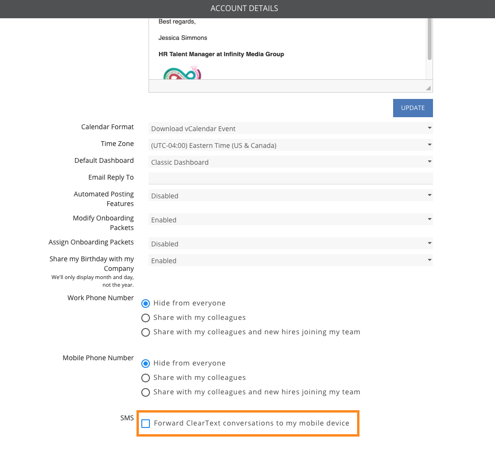Click the 'SMS' field label

[x=127, y=418]
